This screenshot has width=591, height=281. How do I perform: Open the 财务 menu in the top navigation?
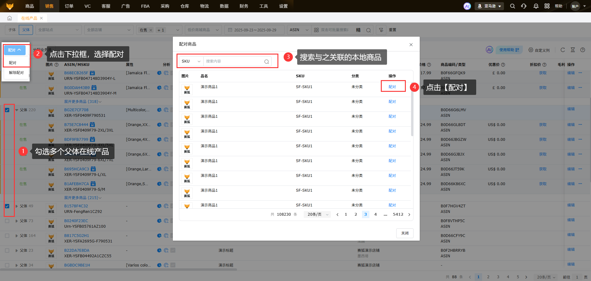244,6
